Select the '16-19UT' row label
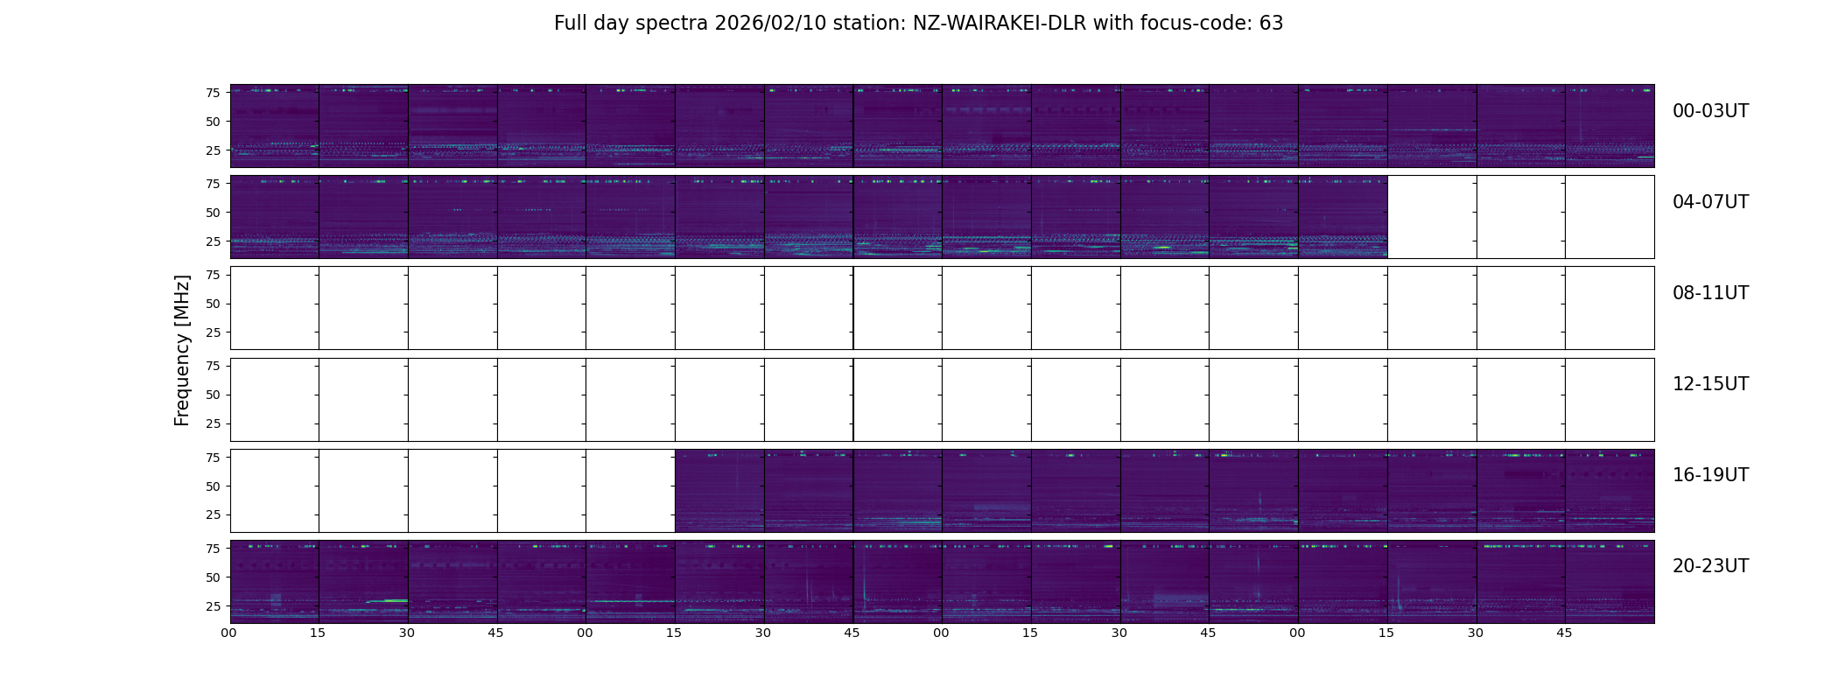This screenshot has width=1838, height=700. [1710, 475]
